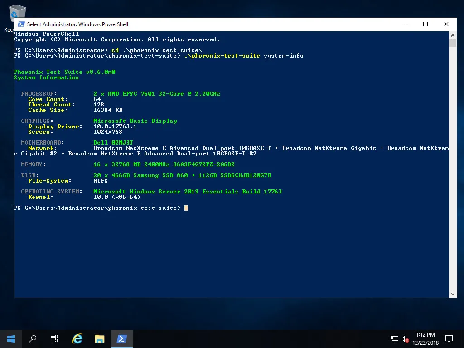The image size is (464, 348).
Task: Click the scrollbar down arrow in PowerShell
Action: click(453, 294)
